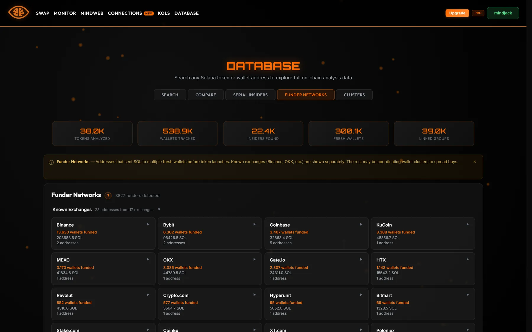532x332 pixels.
Task: Select the FUNDER NETWORKS tab
Action: pos(306,95)
